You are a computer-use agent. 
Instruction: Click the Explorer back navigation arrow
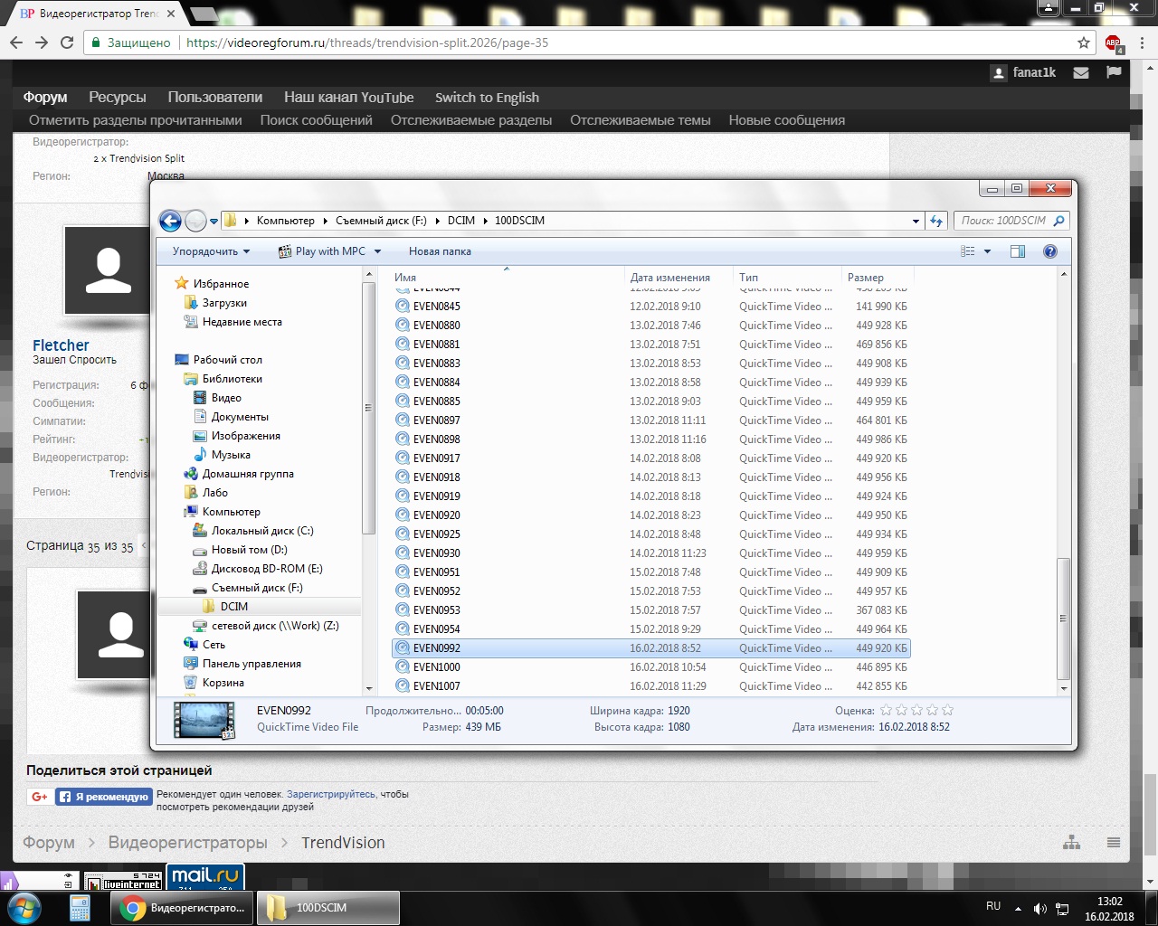tap(170, 221)
